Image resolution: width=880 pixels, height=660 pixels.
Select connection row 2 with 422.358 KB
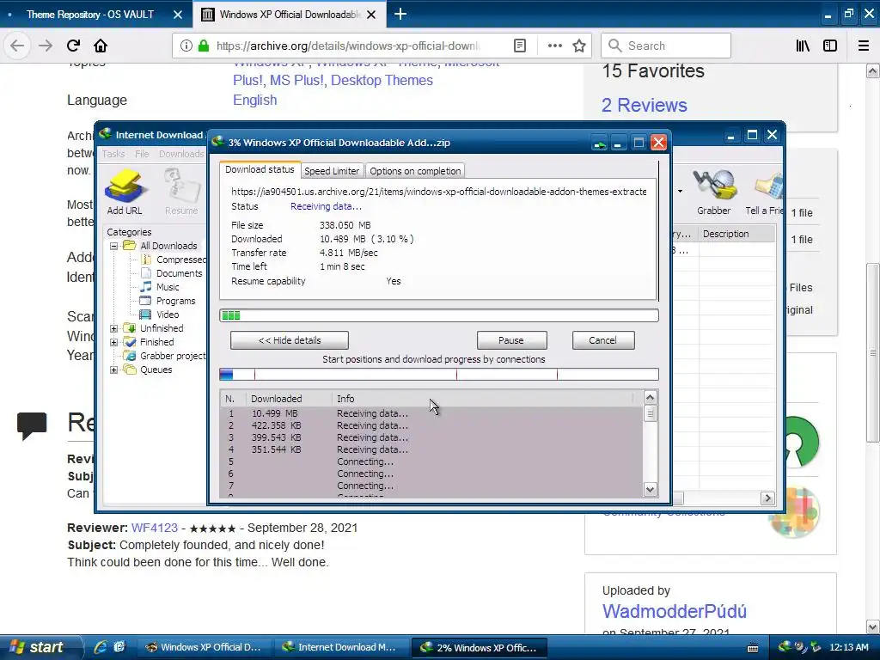pos(431,425)
